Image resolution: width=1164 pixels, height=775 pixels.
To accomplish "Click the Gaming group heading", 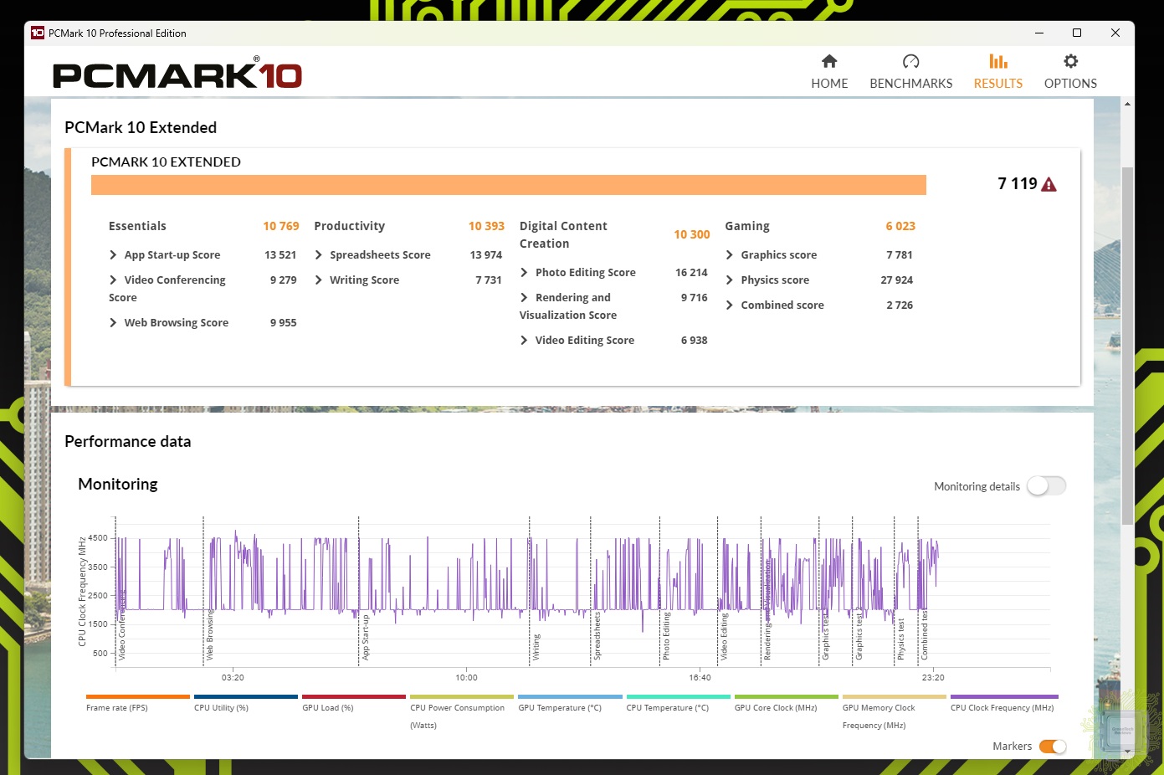I will (747, 226).
